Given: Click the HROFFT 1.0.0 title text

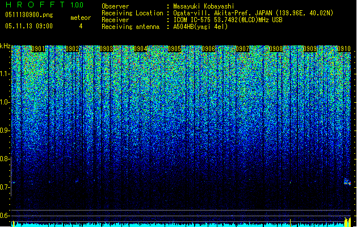Looking at the screenshot, I should (x=44, y=5).
